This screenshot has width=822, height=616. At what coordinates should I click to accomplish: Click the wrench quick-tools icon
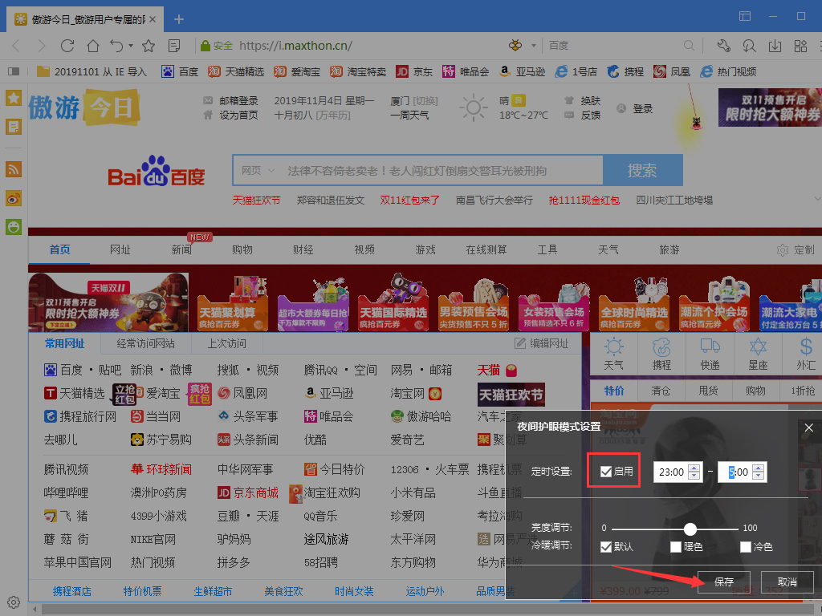(x=724, y=45)
